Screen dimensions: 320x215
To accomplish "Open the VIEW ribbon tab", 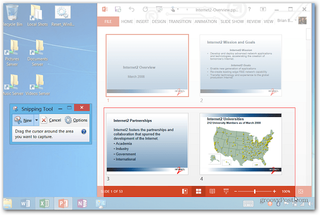I will tap(268, 21).
